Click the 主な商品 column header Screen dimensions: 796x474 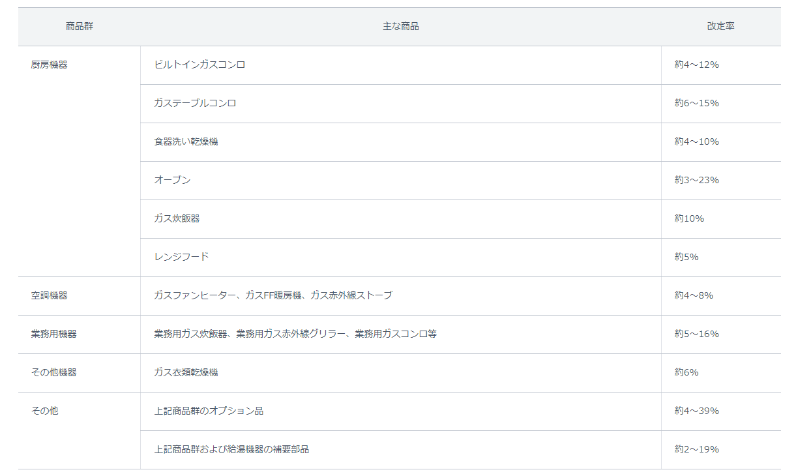click(400, 27)
